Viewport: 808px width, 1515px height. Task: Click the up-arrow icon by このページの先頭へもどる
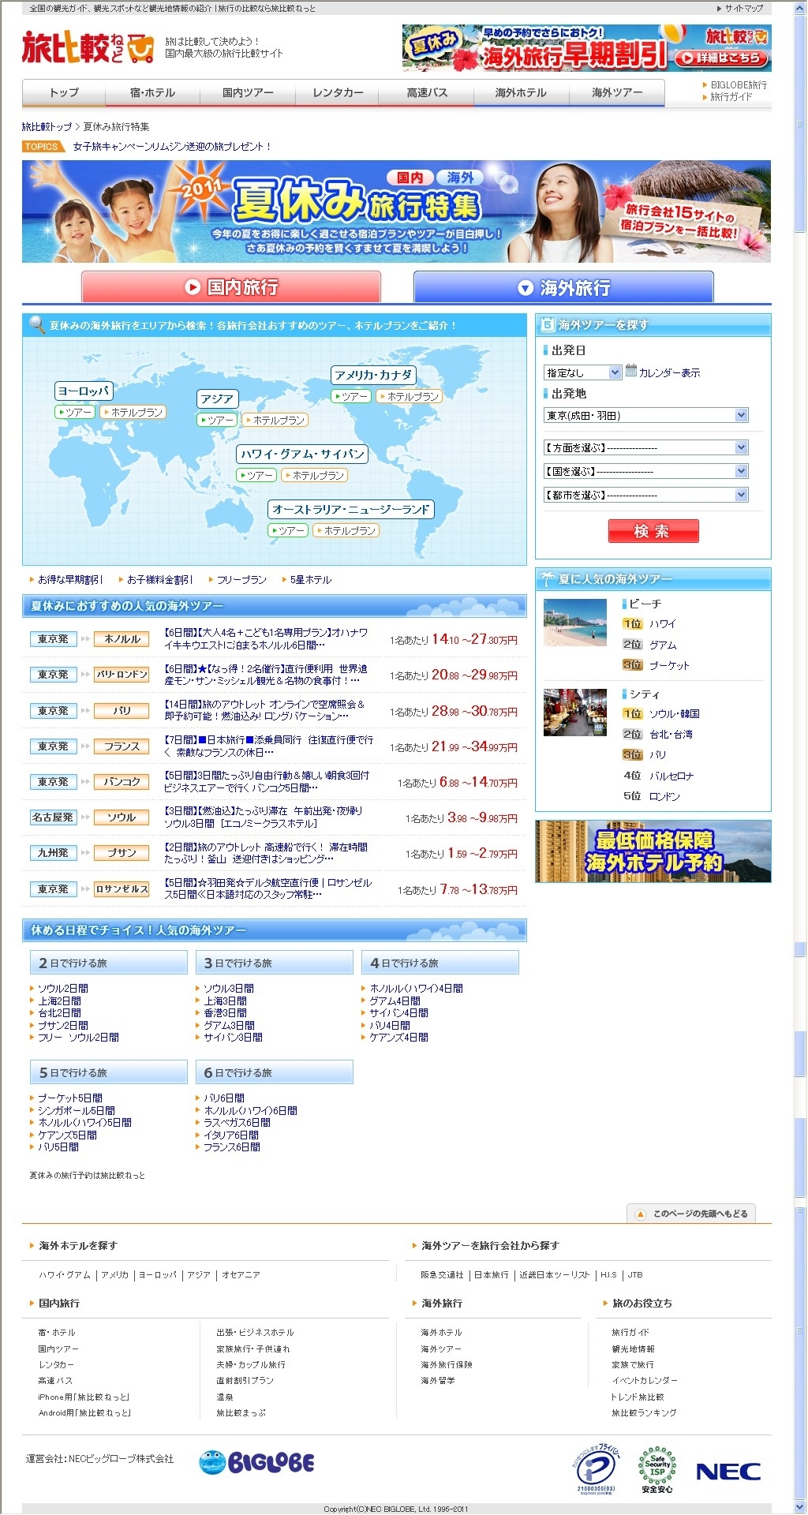[641, 1214]
